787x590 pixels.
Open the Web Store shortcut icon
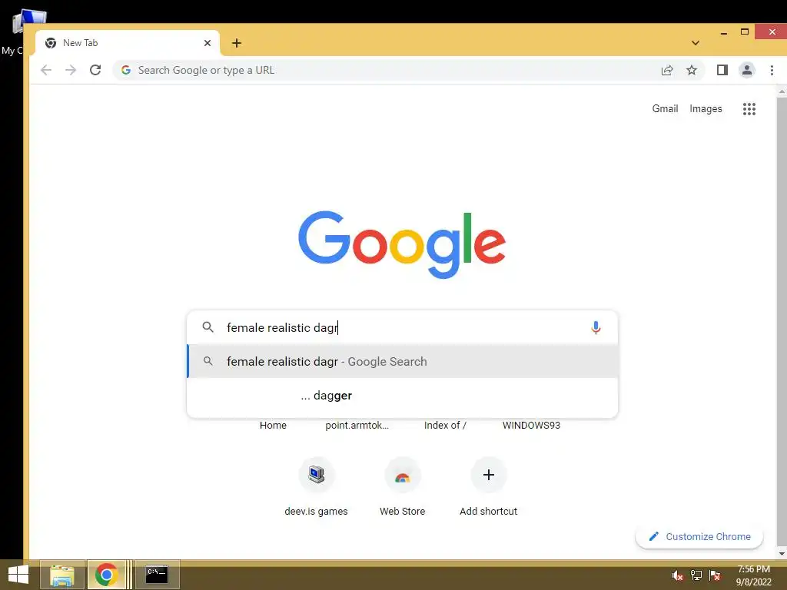coord(403,475)
